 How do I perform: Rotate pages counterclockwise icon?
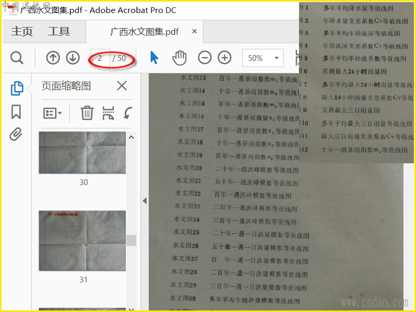[128, 113]
